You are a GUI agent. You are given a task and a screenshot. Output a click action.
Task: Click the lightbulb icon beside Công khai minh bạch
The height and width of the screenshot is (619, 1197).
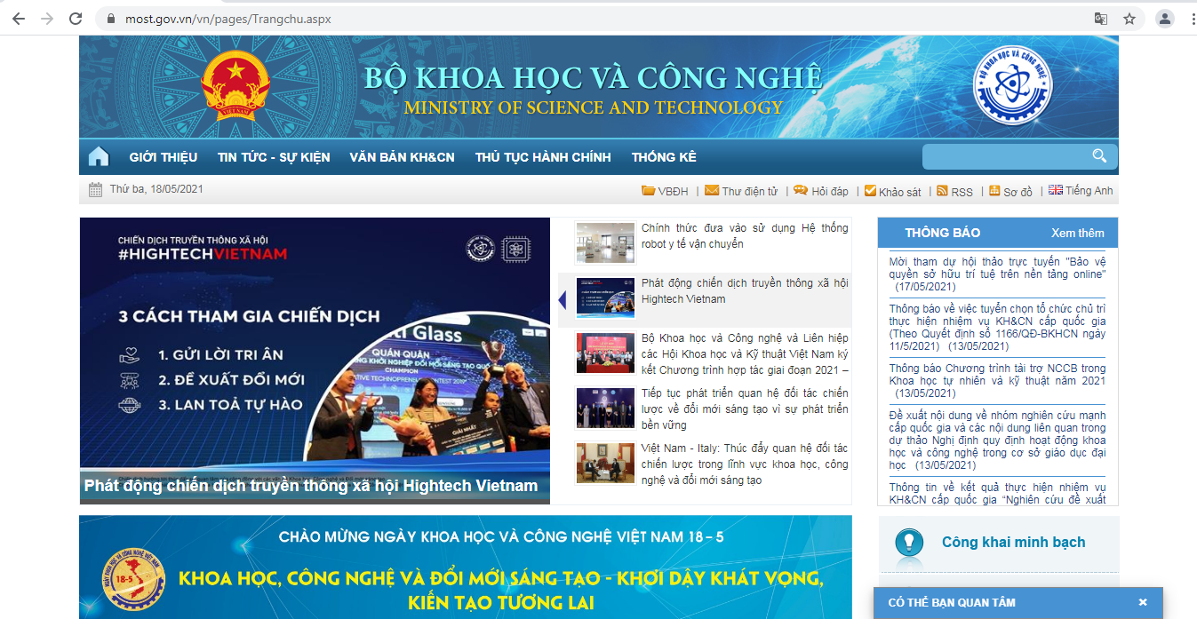coord(908,542)
